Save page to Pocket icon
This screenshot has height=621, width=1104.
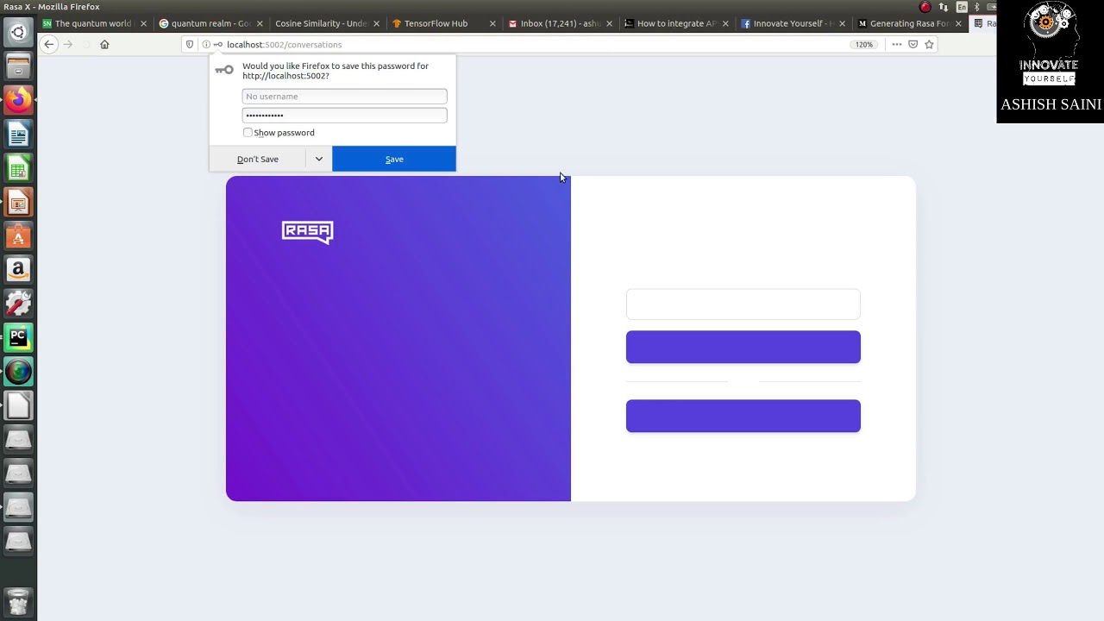(913, 44)
